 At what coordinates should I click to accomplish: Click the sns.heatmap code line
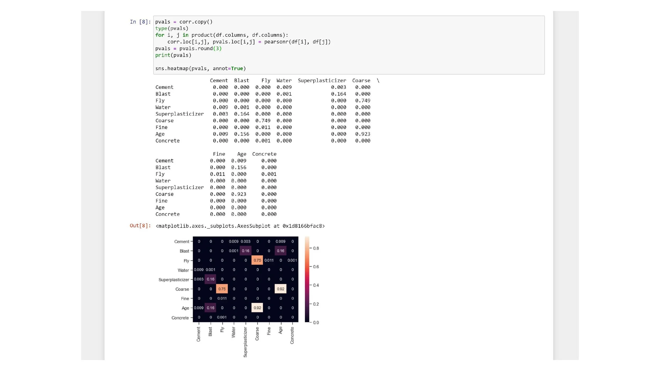click(200, 69)
